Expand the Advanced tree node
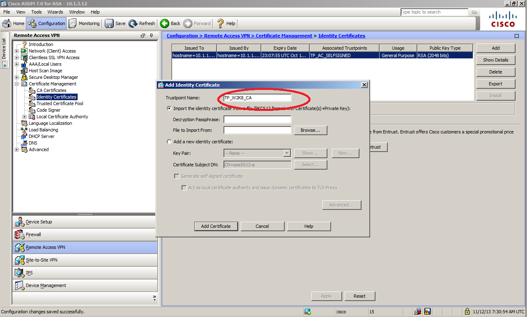The width and height of the screenshot is (527, 317). click(17, 149)
